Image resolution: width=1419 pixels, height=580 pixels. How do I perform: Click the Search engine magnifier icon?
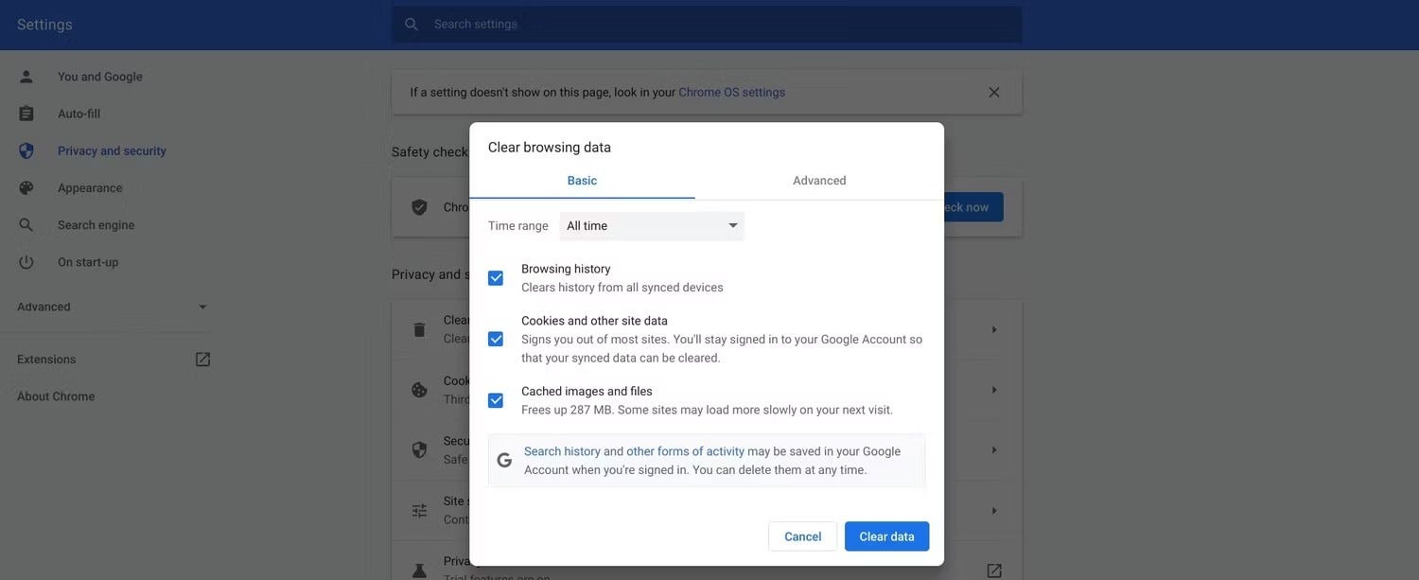26,225
